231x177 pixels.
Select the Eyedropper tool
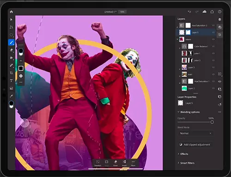click(x=11, y=96)
